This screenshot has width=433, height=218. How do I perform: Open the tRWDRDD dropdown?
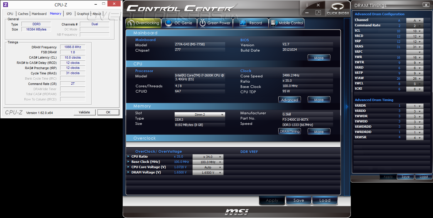click(415, 127)
